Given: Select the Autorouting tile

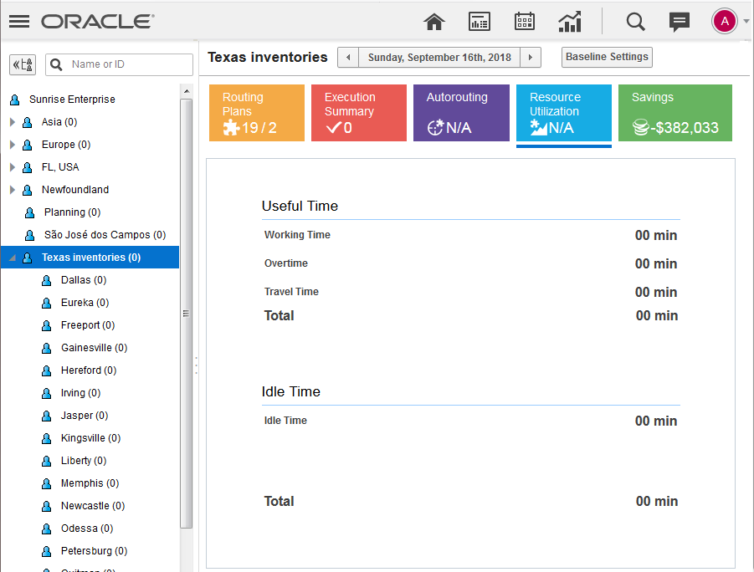Looking at the screenshot, I should pyautogui.click(x=461, y=113).
